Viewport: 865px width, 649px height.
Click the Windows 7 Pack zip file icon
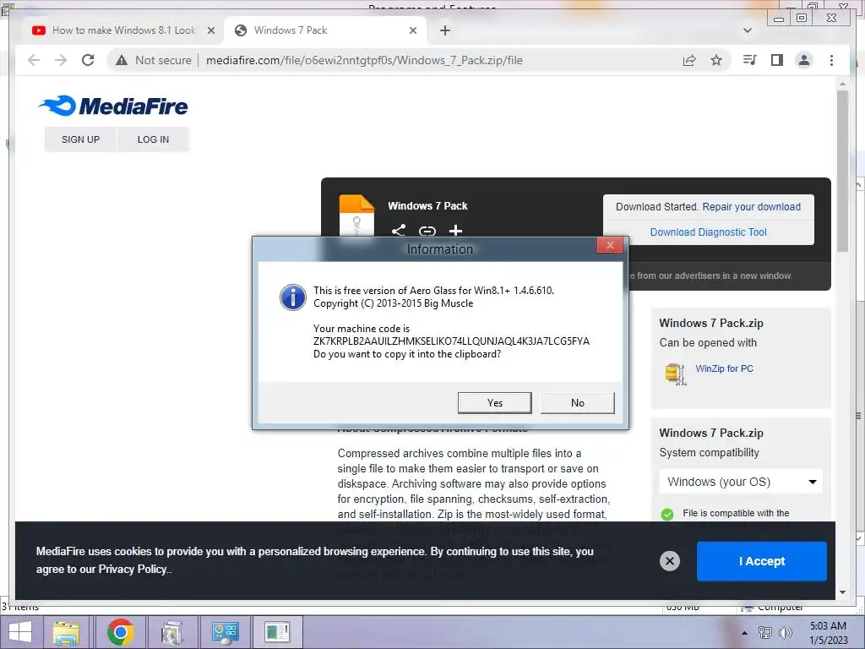click(356, 215)
